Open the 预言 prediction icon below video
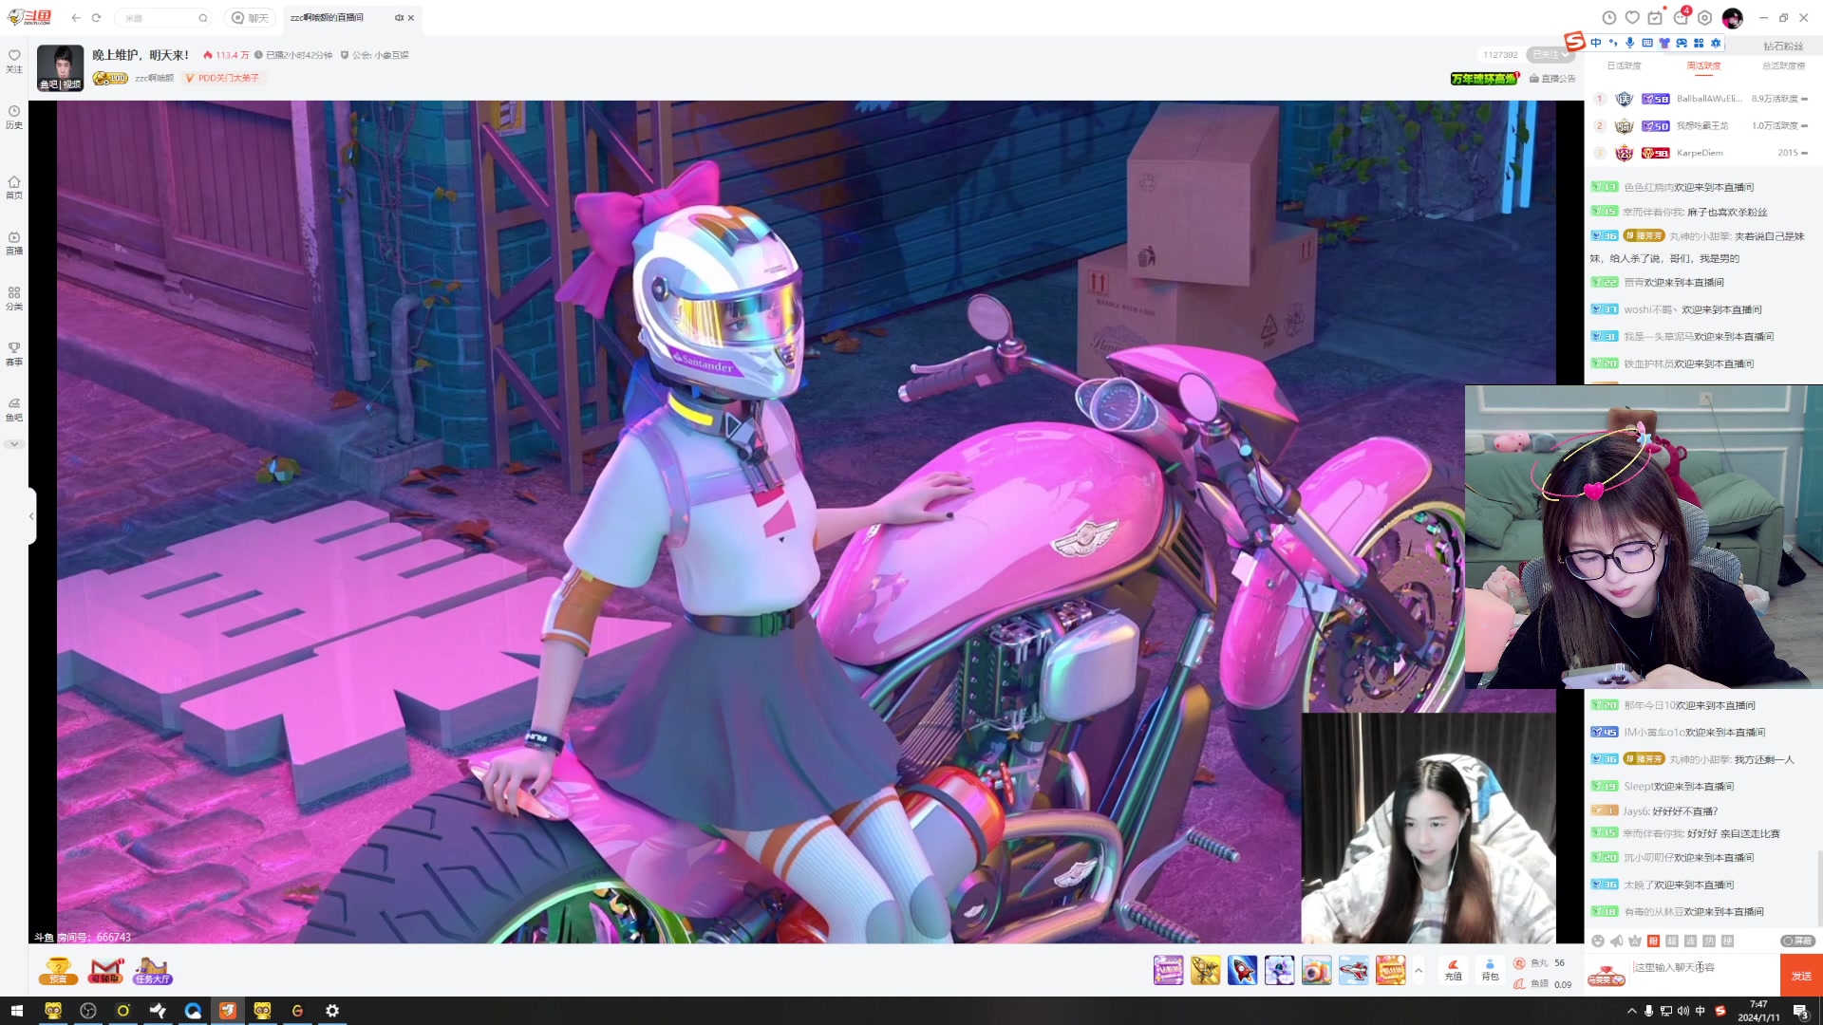Viewport: 1823px width, 1025px height. click(x=58, y=971)
